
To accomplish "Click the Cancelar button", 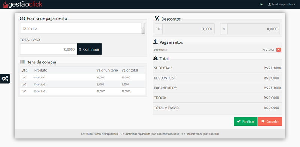I will pos(270,121).
